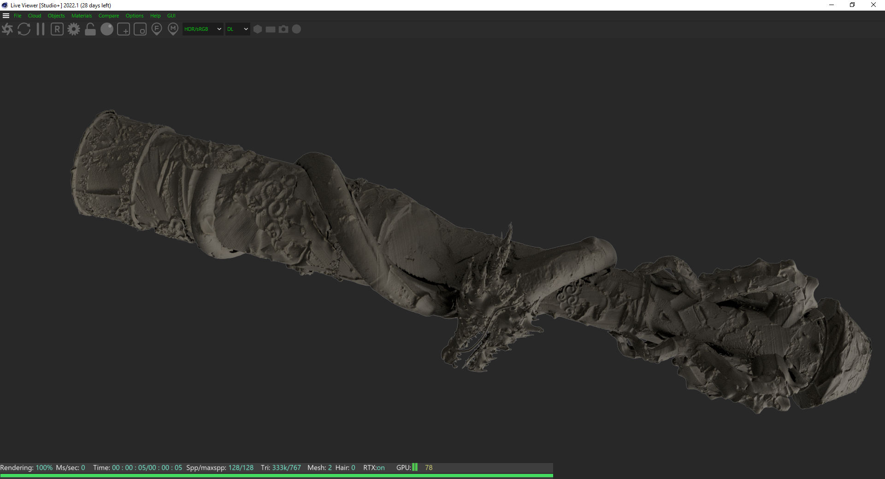The height and width of the screenshot is (479, 885).
Task: Open the hamburger menu
Action: (x=6, y=16)
